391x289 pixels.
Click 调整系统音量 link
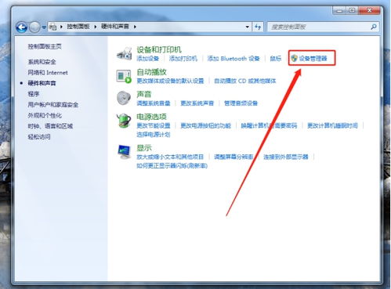pos(154,103)
